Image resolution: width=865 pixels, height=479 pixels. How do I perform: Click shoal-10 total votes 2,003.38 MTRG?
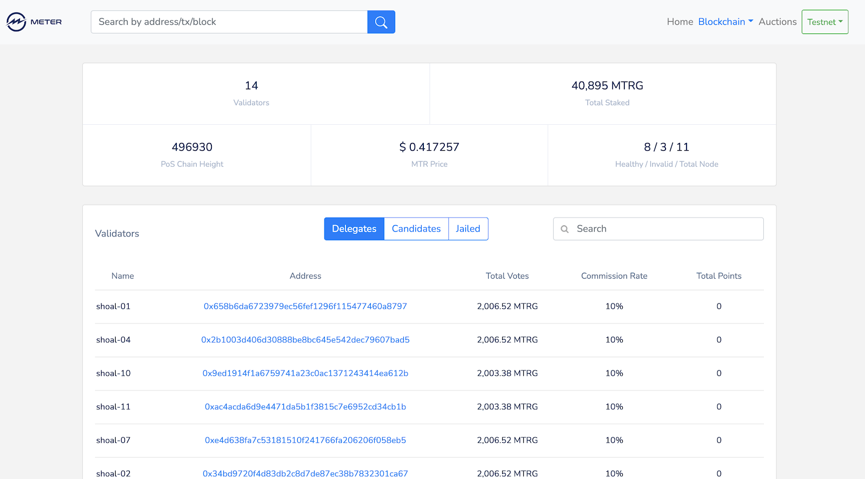[507, 373]
